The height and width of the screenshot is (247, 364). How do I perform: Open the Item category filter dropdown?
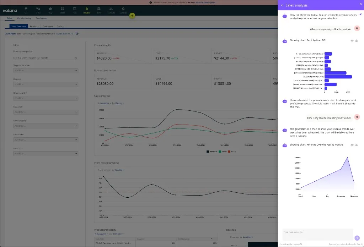46,126
